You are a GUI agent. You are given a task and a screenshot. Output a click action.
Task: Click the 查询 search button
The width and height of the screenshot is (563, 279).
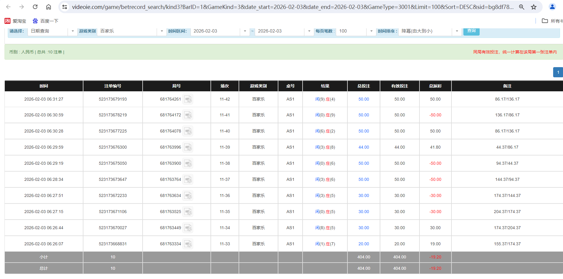(471, 31)
